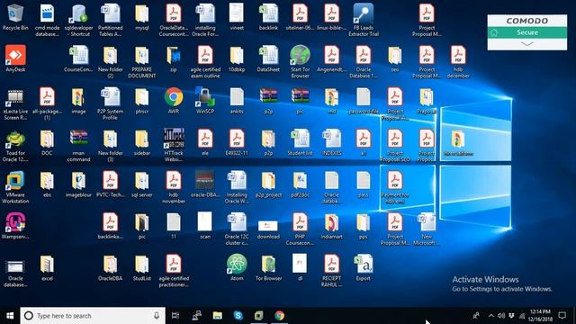Open the network icon in the tray
This screenshot has width=576, height=324.
[522, 316]
